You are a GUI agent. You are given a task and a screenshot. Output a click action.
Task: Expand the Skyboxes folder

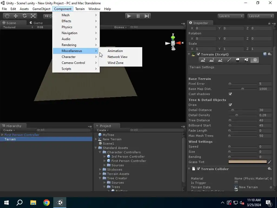pos(100,170)
